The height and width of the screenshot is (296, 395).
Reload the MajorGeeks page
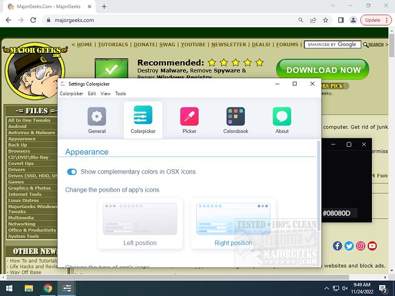click(33, 20)
